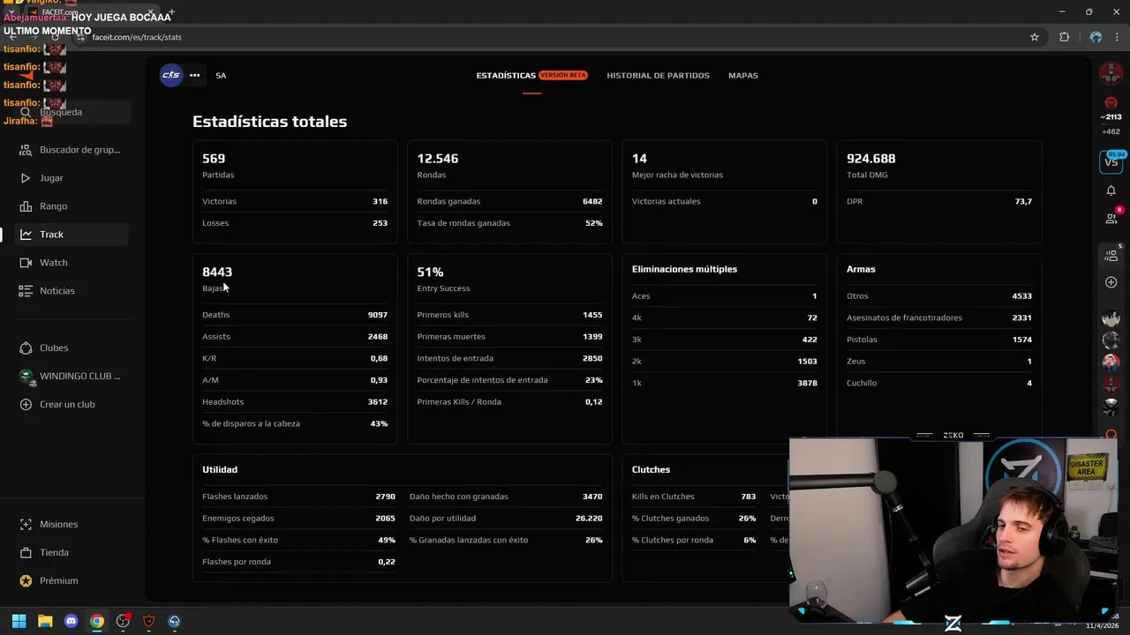Image resolution: width=1130 pixels, height=635 pixels.
Task: Open the VS match timer badge
Action: pyautogui.click(x=1111, y=161)
